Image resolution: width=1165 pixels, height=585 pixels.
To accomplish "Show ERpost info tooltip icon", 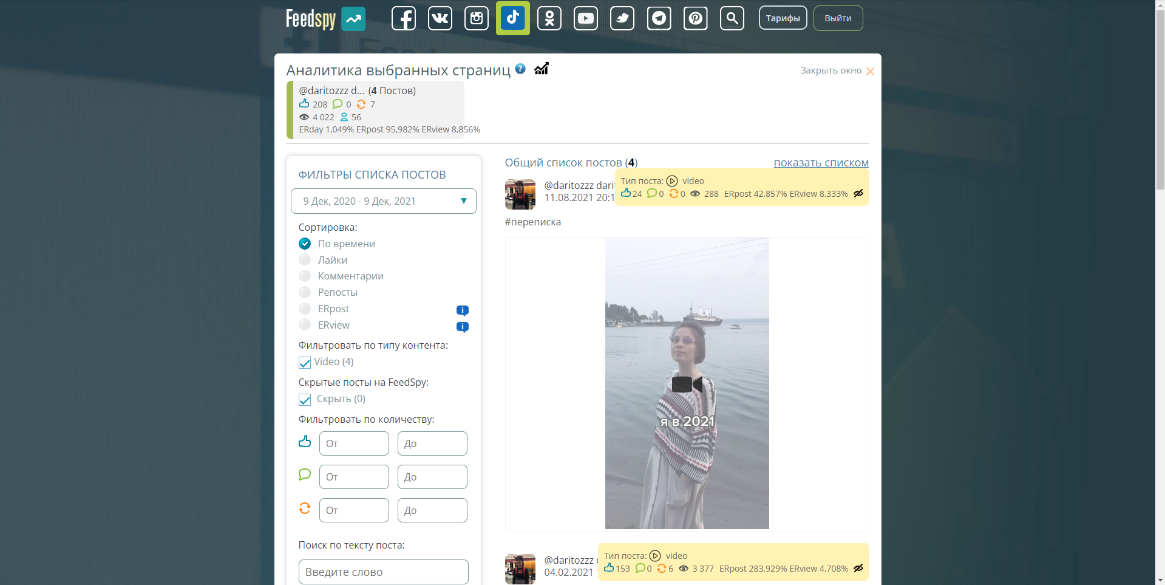I will click(x=463, y=310).
